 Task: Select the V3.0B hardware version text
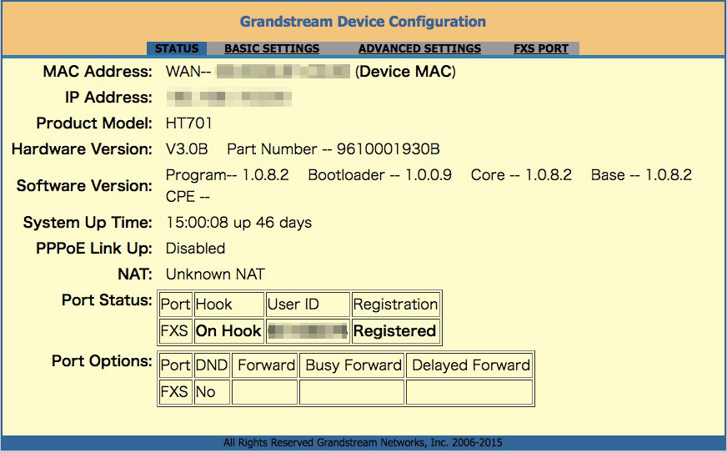(187, 149)
